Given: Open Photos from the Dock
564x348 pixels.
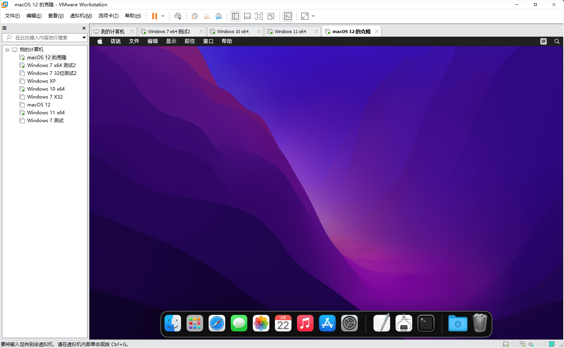Looking at the screenshot, I should [261, 324].
